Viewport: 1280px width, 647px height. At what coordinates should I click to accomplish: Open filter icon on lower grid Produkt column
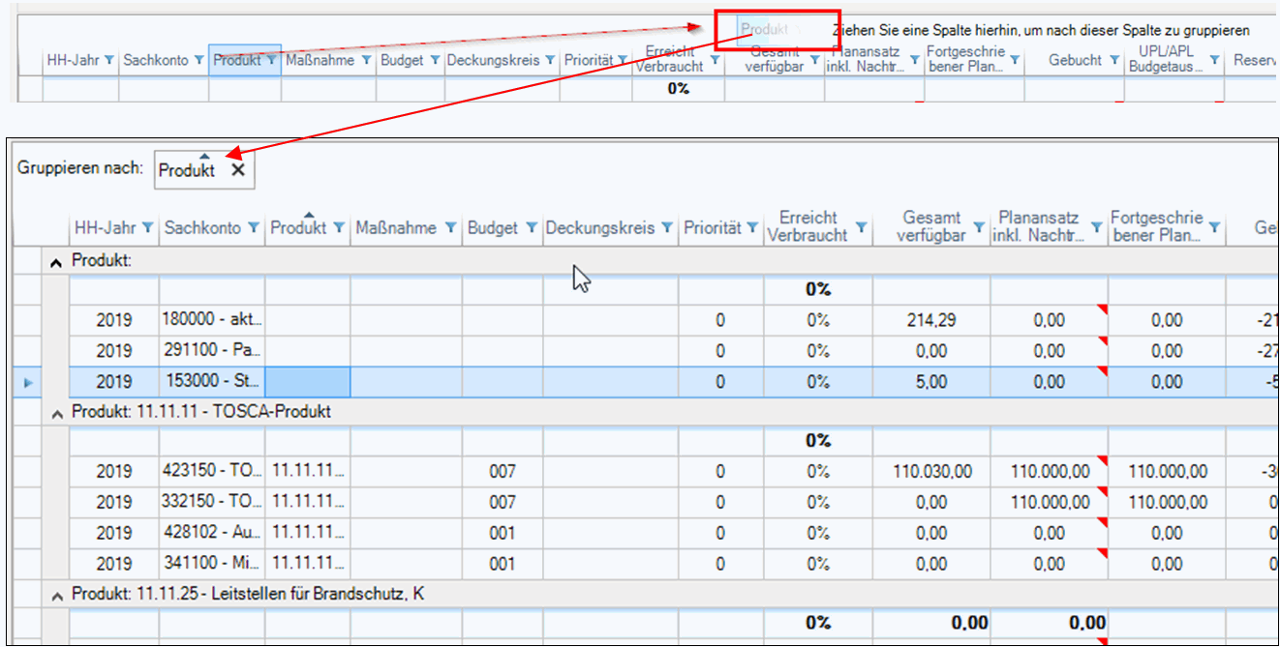tap(339, 228)
